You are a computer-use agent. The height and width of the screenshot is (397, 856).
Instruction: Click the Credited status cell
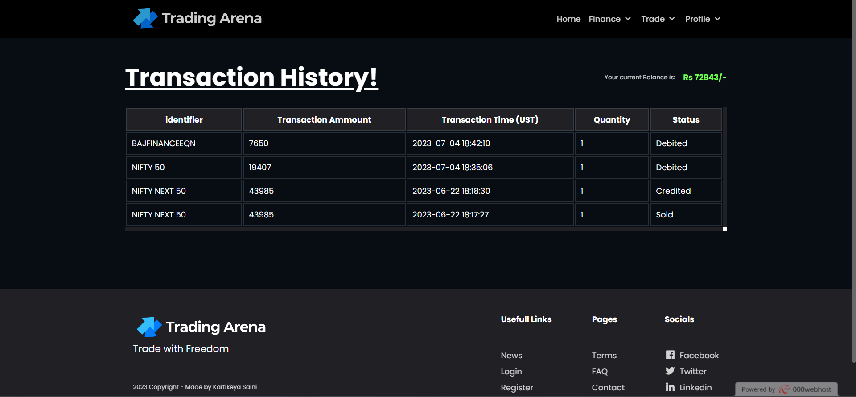coord(686,191)
